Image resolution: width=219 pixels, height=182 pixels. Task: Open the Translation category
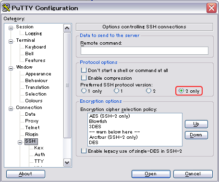[37, 87]
